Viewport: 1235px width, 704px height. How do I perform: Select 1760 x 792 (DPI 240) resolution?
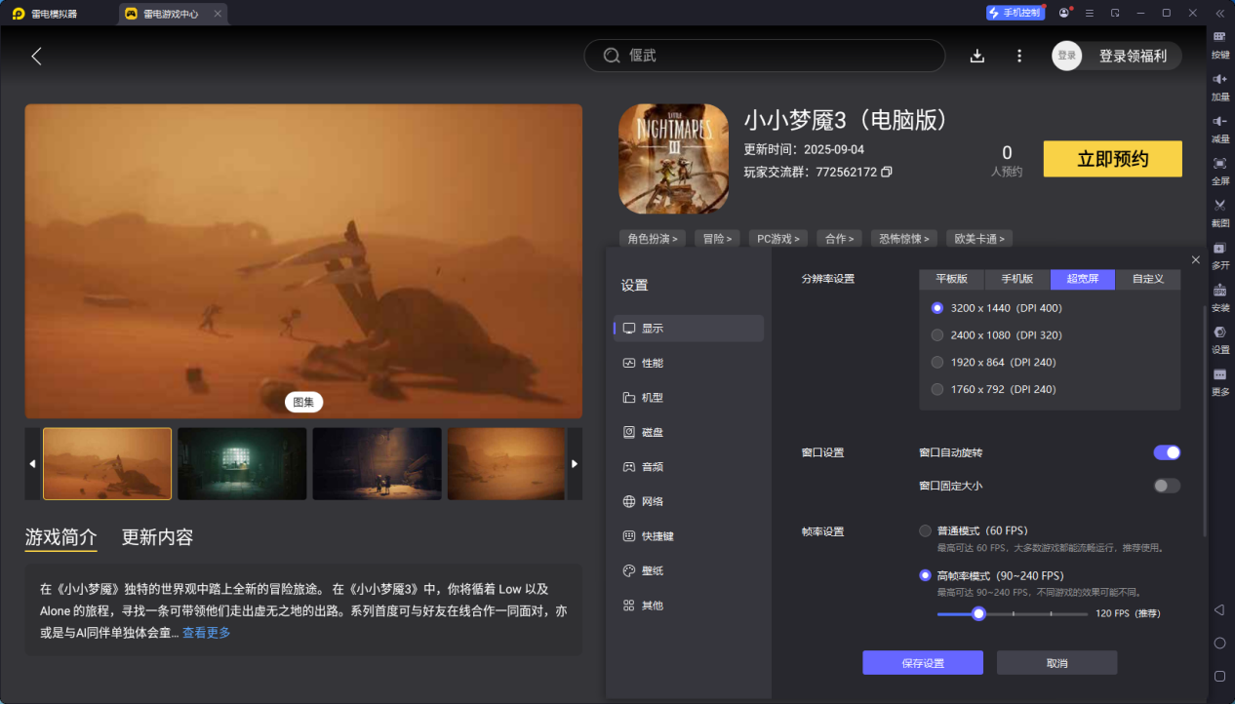(937, 390)
